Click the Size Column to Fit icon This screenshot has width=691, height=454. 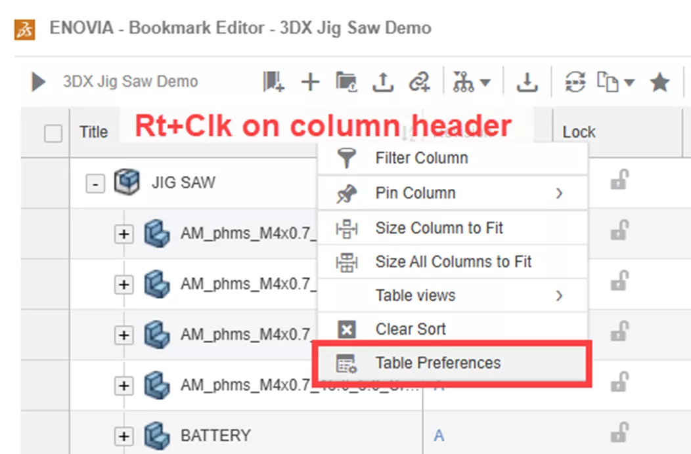347,228
